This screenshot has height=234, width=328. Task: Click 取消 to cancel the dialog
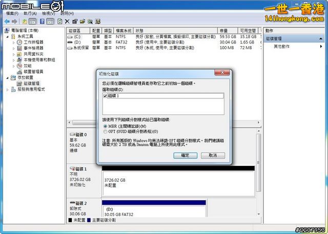[x=213, y=155]
